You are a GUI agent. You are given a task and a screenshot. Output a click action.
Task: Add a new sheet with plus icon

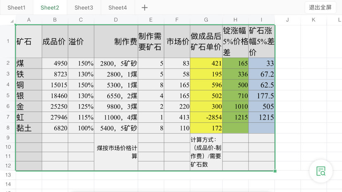point(145,7)
